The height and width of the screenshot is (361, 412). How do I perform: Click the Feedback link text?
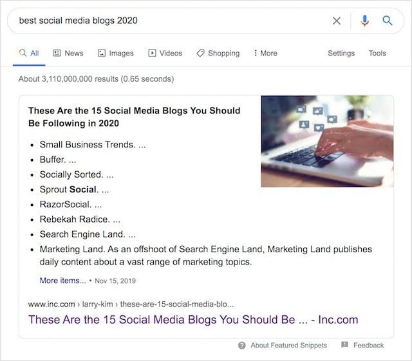(368, 346)
